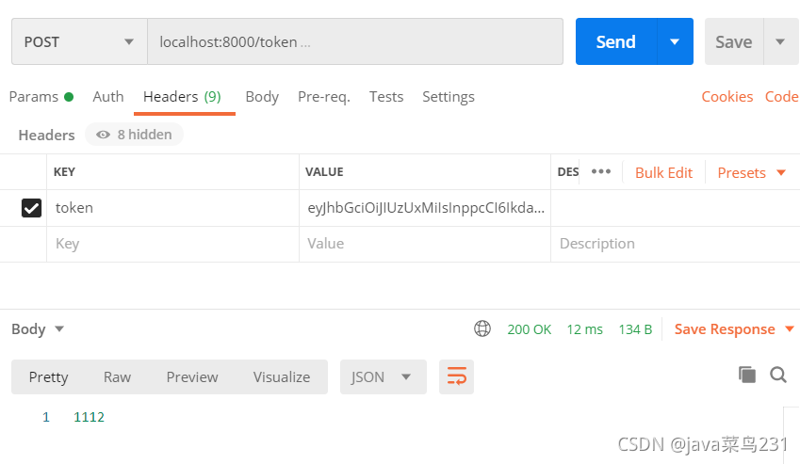
Task: Uncheck the token header checkbox
Action: 31,208
